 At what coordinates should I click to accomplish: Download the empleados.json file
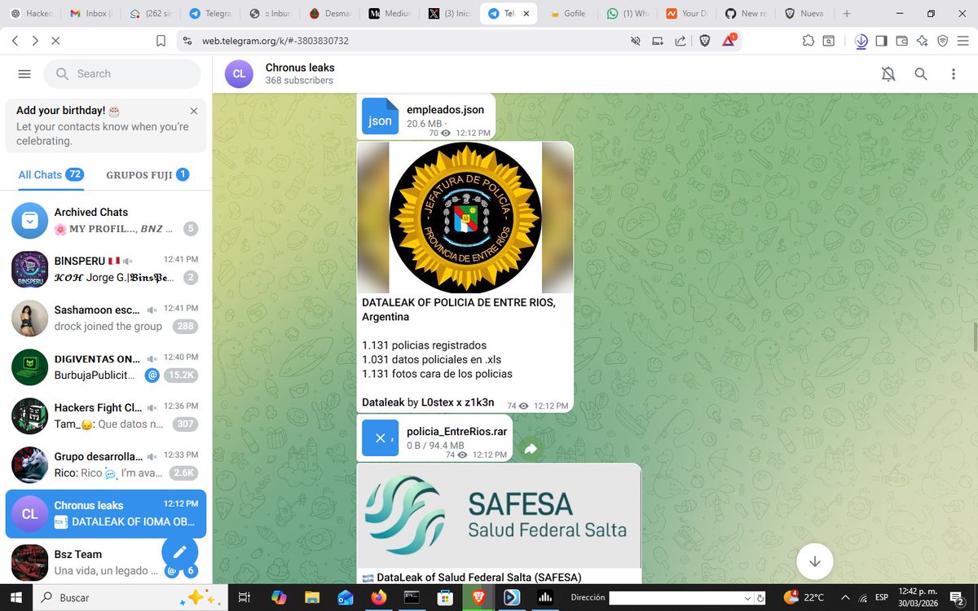tap(380, 116)
